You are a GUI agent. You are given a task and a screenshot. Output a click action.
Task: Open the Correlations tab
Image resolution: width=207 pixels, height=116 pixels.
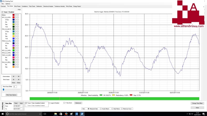coord(25,6)
